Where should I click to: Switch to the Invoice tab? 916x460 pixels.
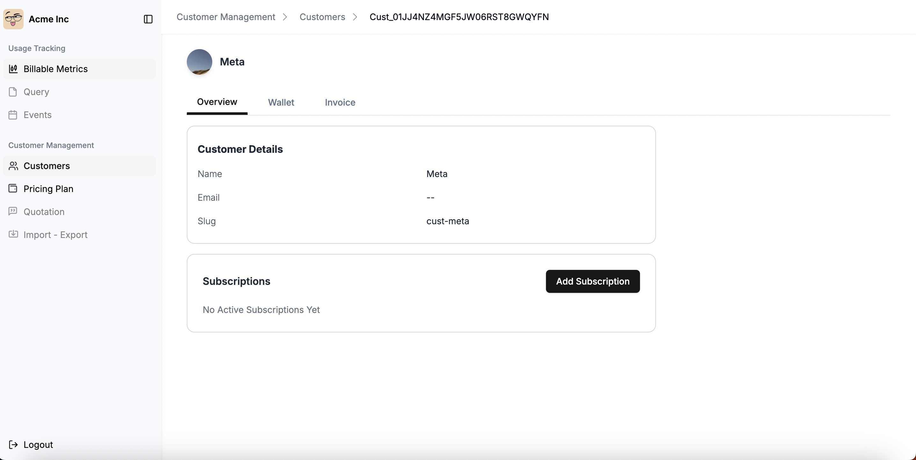pyautogui.click(x=339, y=102)
